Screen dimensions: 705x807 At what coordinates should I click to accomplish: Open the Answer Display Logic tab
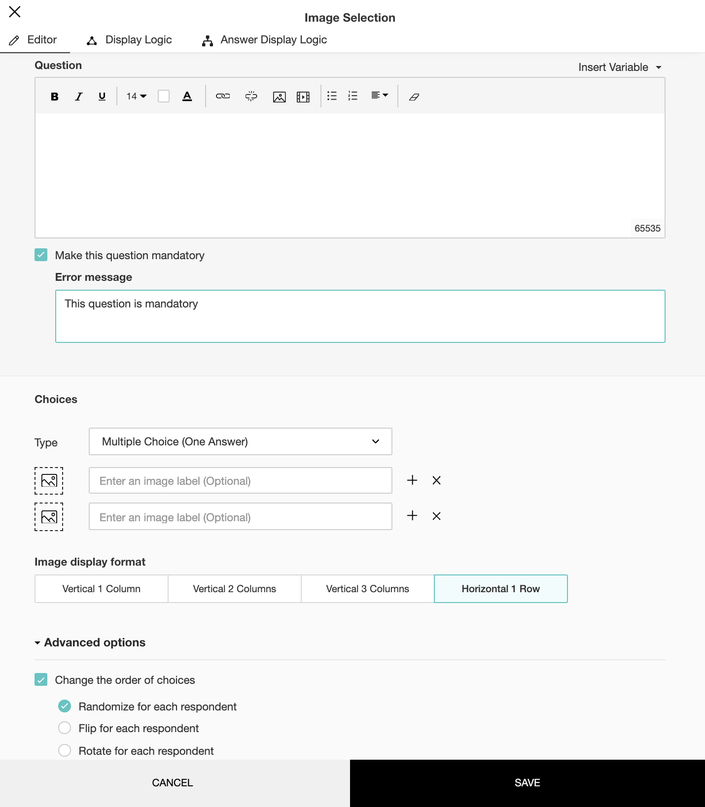pyautogui.click(x=264, y=40)
